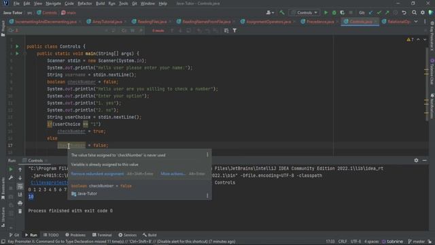Click the C:\javaprojects link in the console

pos(49,182)
